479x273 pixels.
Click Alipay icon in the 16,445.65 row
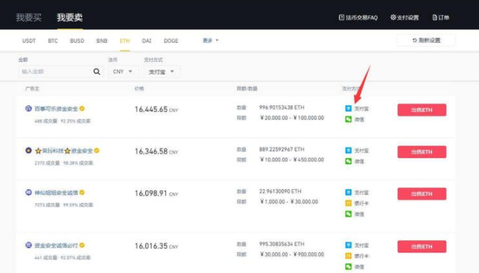[x=349, y=109]
